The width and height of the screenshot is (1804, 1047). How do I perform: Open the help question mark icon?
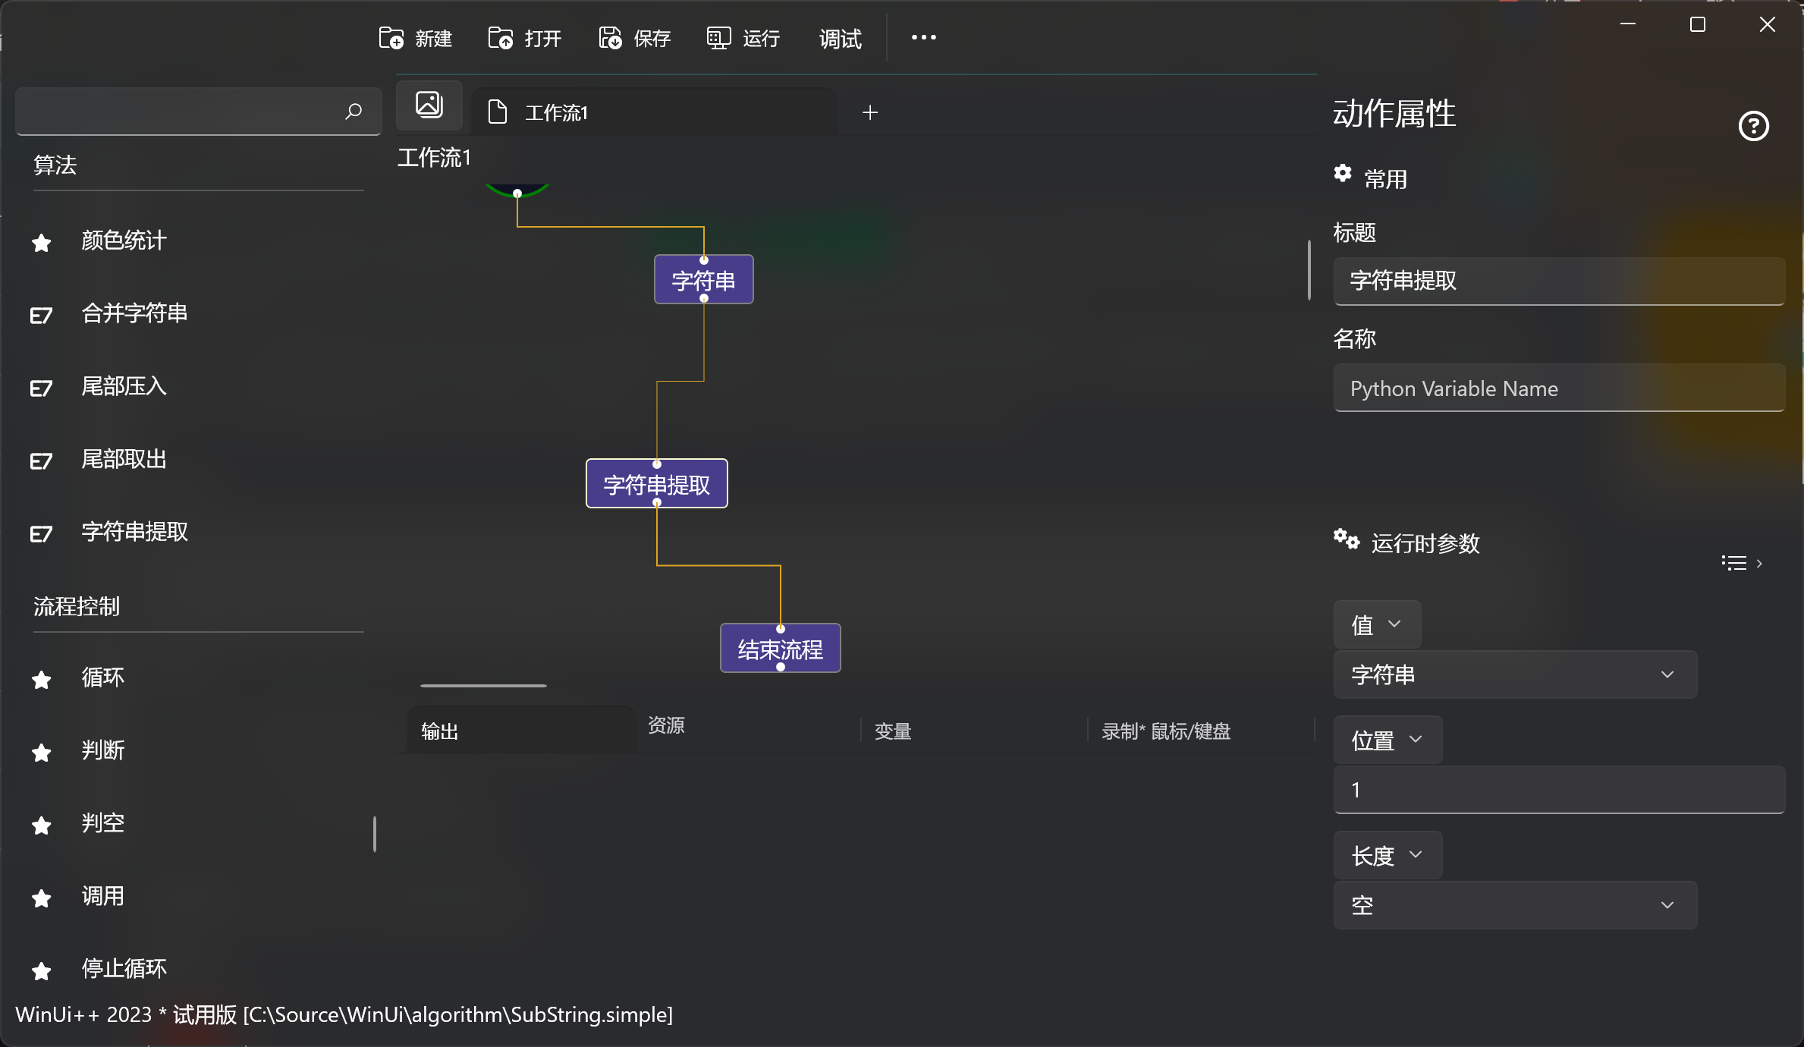1753,126
